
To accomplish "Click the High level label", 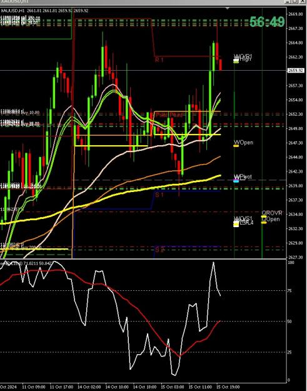I will 245,59.
